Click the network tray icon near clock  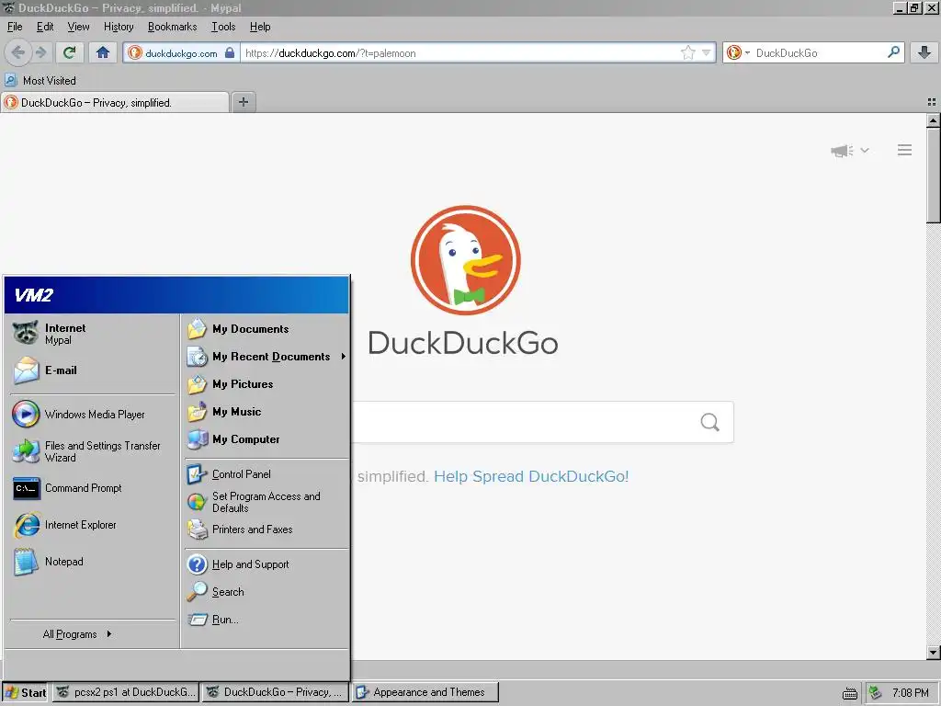tap(875, 693)
